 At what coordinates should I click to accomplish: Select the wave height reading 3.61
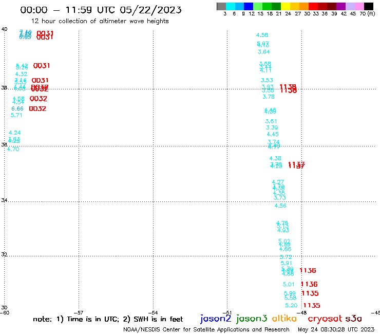coord(271,121)
